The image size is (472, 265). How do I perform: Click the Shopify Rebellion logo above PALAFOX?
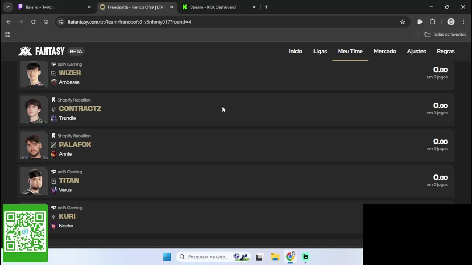pos(53,136)
